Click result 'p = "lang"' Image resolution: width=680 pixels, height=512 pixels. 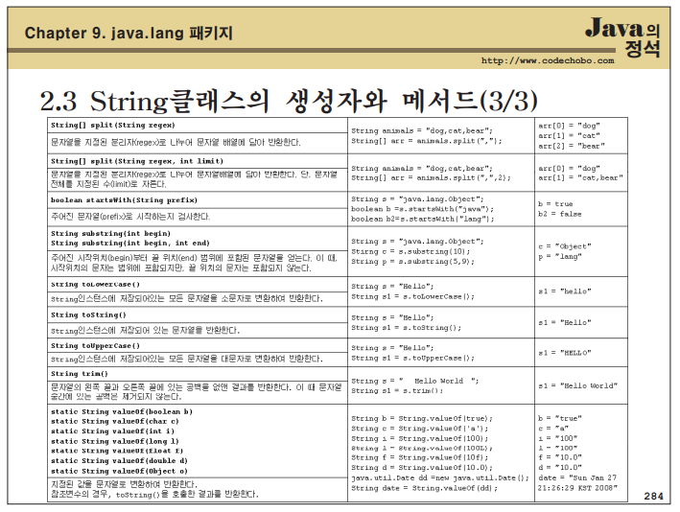pyautogui.click(x=560, y=256)
